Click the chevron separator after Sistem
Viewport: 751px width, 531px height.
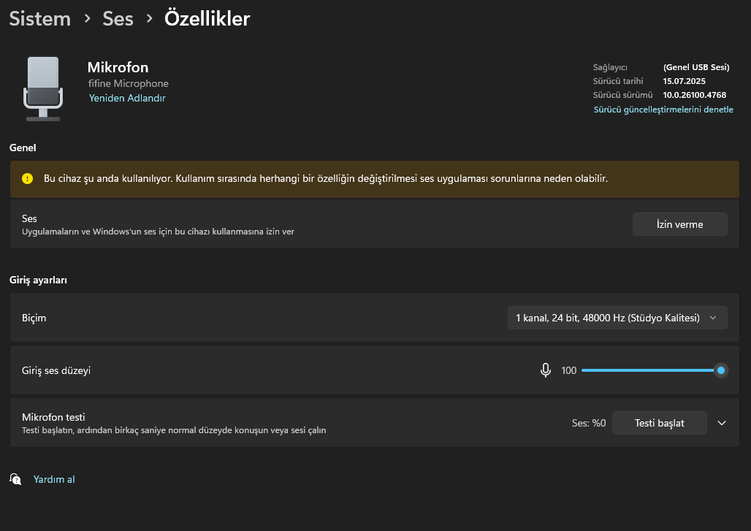tap(87, 19)
